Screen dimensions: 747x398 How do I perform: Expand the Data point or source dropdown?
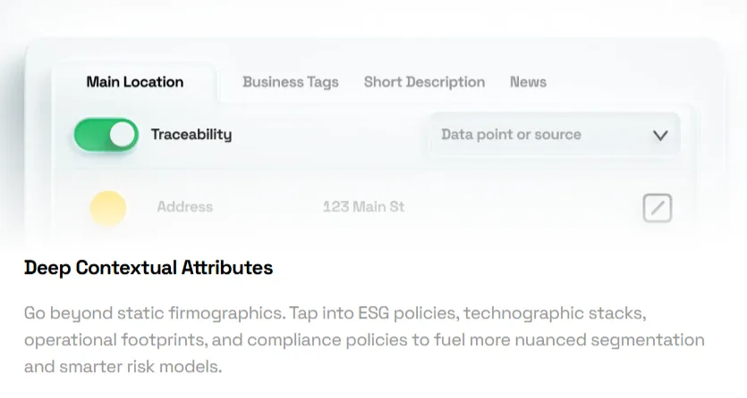(555, 135)
